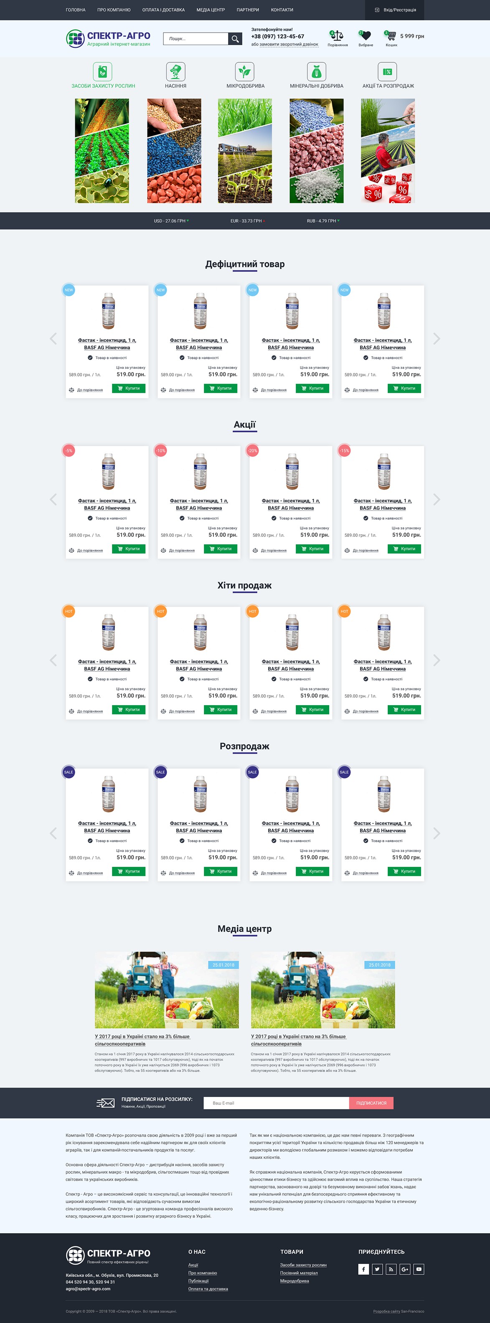The width and height of the screenshot is (490, 1323).
Task: Open the Facebook icon in footer
Action: (x=364, y=1269)
